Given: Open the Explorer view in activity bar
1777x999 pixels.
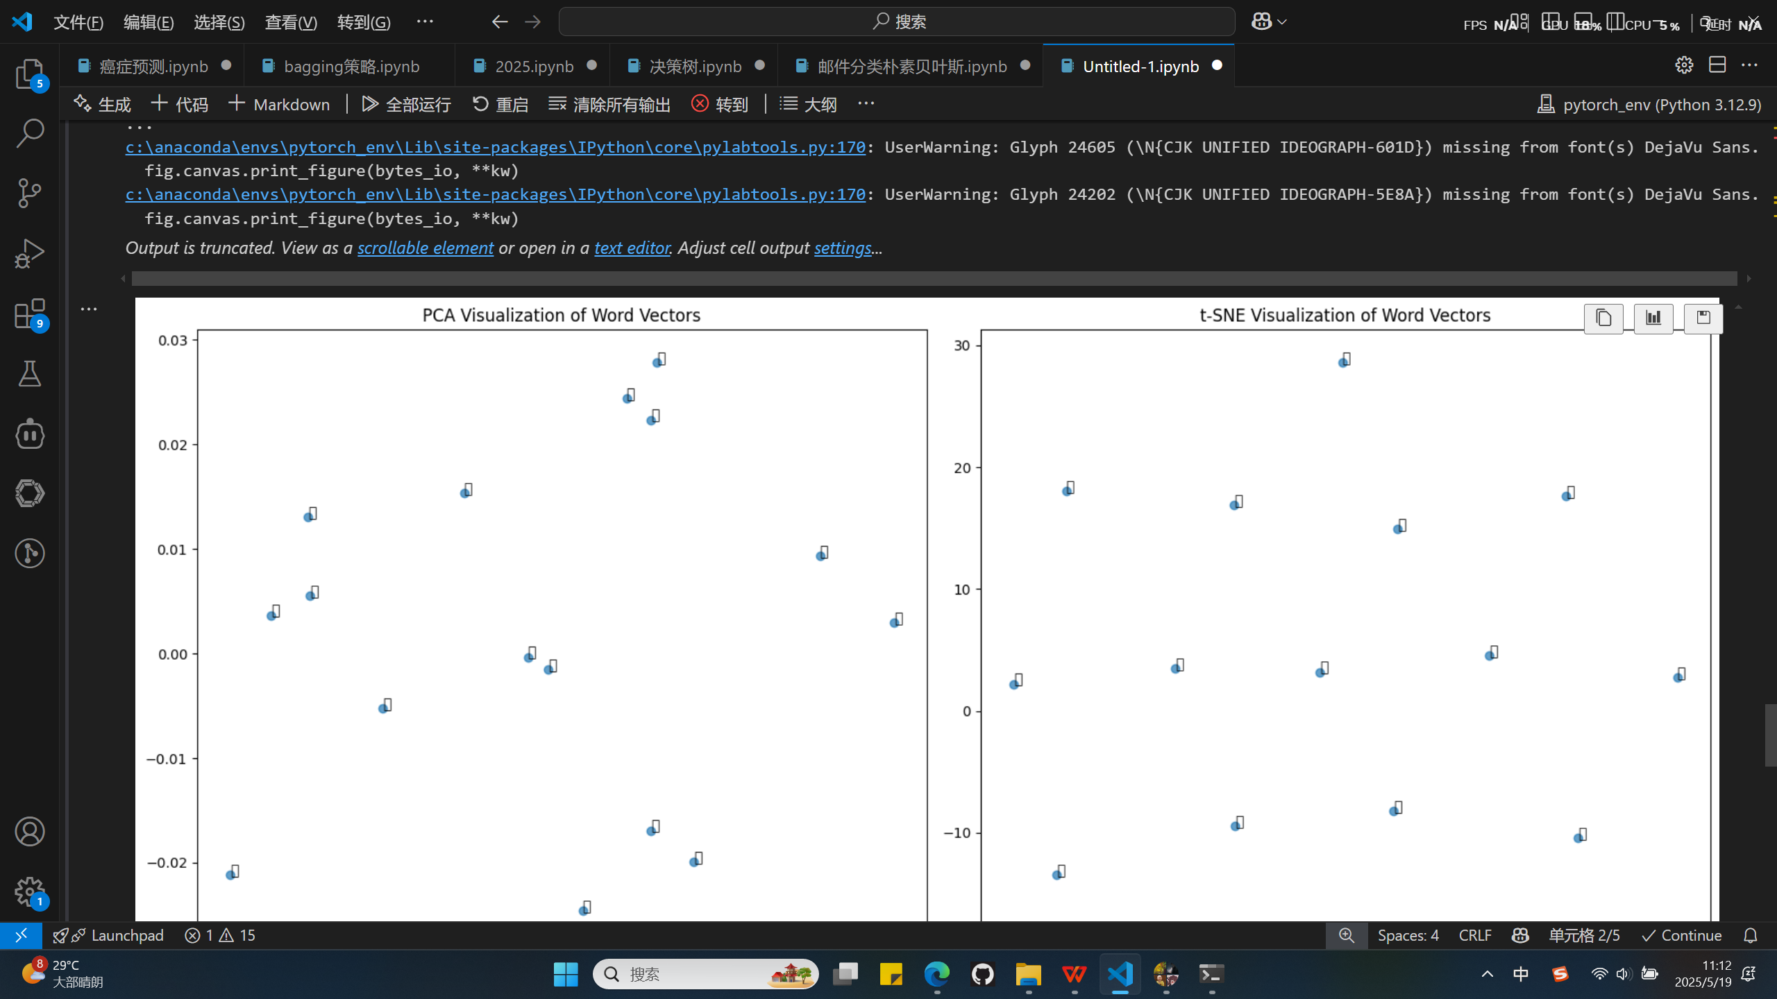Looking at the screenshot, I should point(29,74).
